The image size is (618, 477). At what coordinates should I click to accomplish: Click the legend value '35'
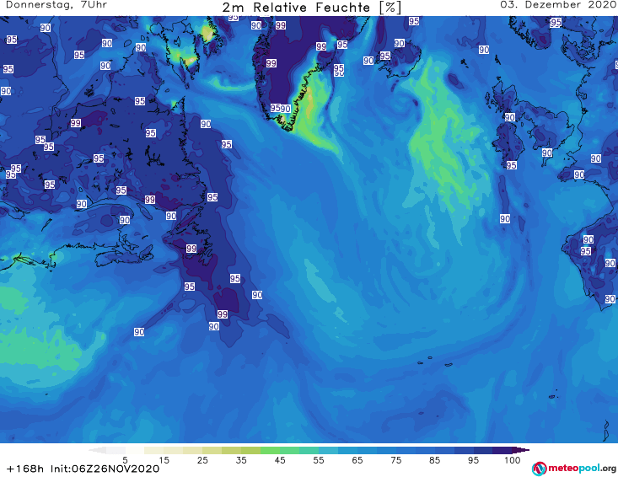pos(241,460)
